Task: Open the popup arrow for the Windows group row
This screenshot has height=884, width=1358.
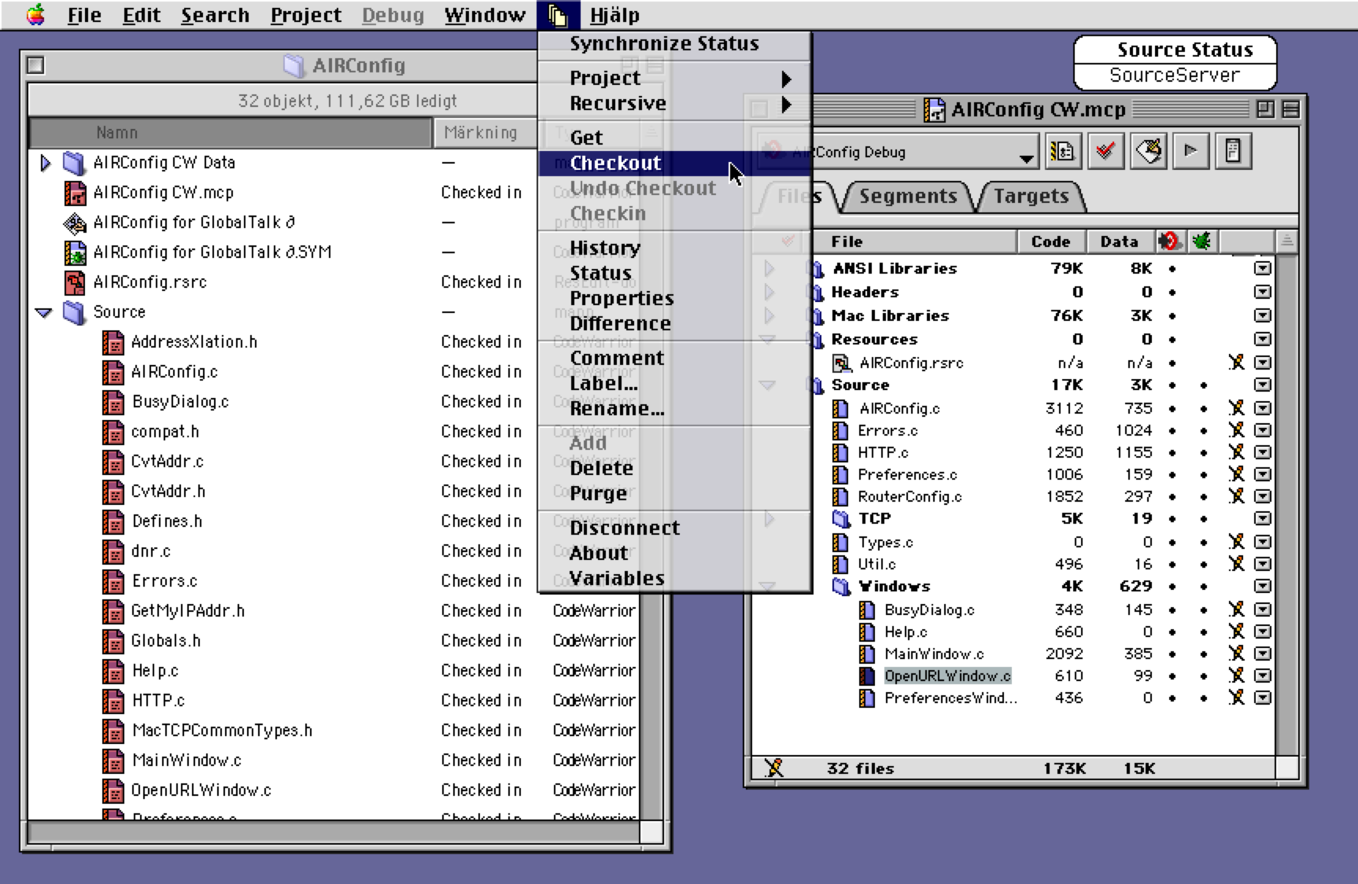Action: pos(1262,587)
